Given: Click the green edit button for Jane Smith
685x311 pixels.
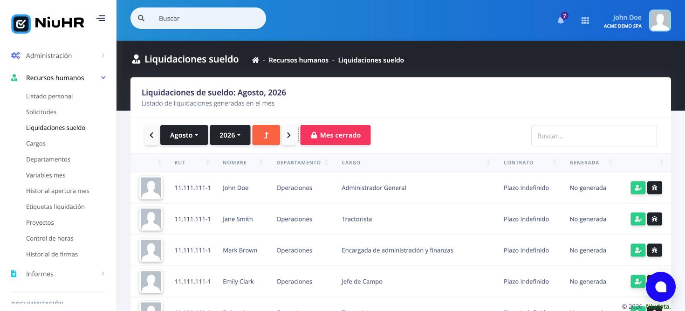Looking at the screenshot, I should click(x=638, y=219).
